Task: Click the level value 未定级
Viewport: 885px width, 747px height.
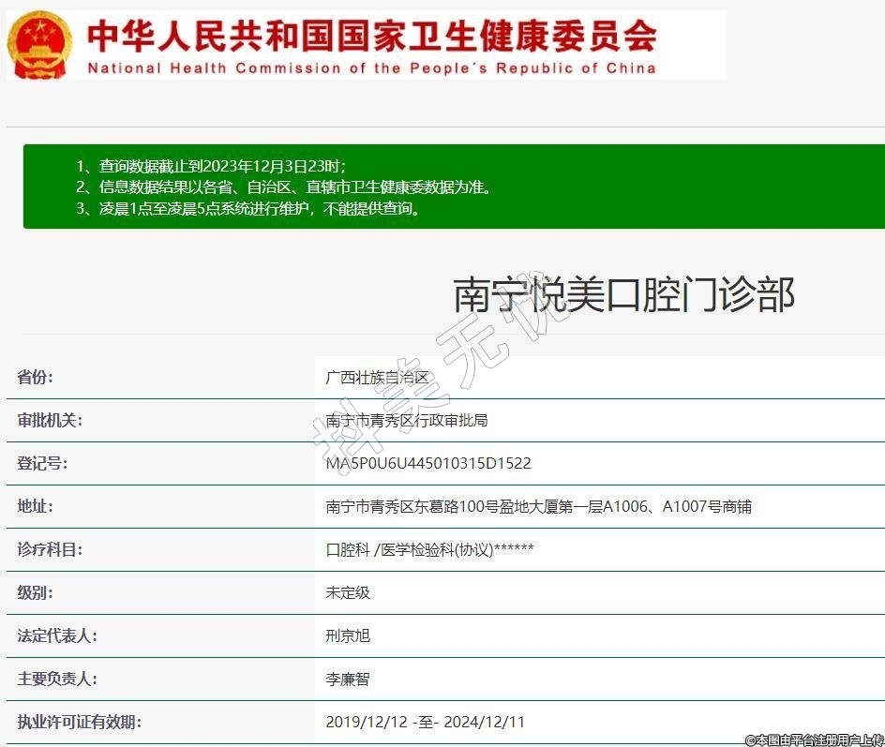Action: point(348,593)
